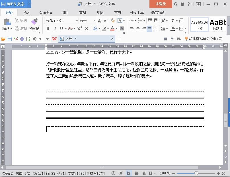The height and width of the screenshot is (177, 230).
Task: Expand the font color dropdown arrow
Action: [117, 28]
